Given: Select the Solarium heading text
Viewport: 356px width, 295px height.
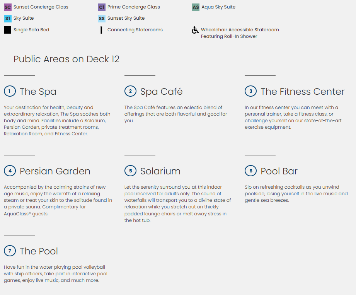Looking at the screenshot, I should tap(160, 171).
